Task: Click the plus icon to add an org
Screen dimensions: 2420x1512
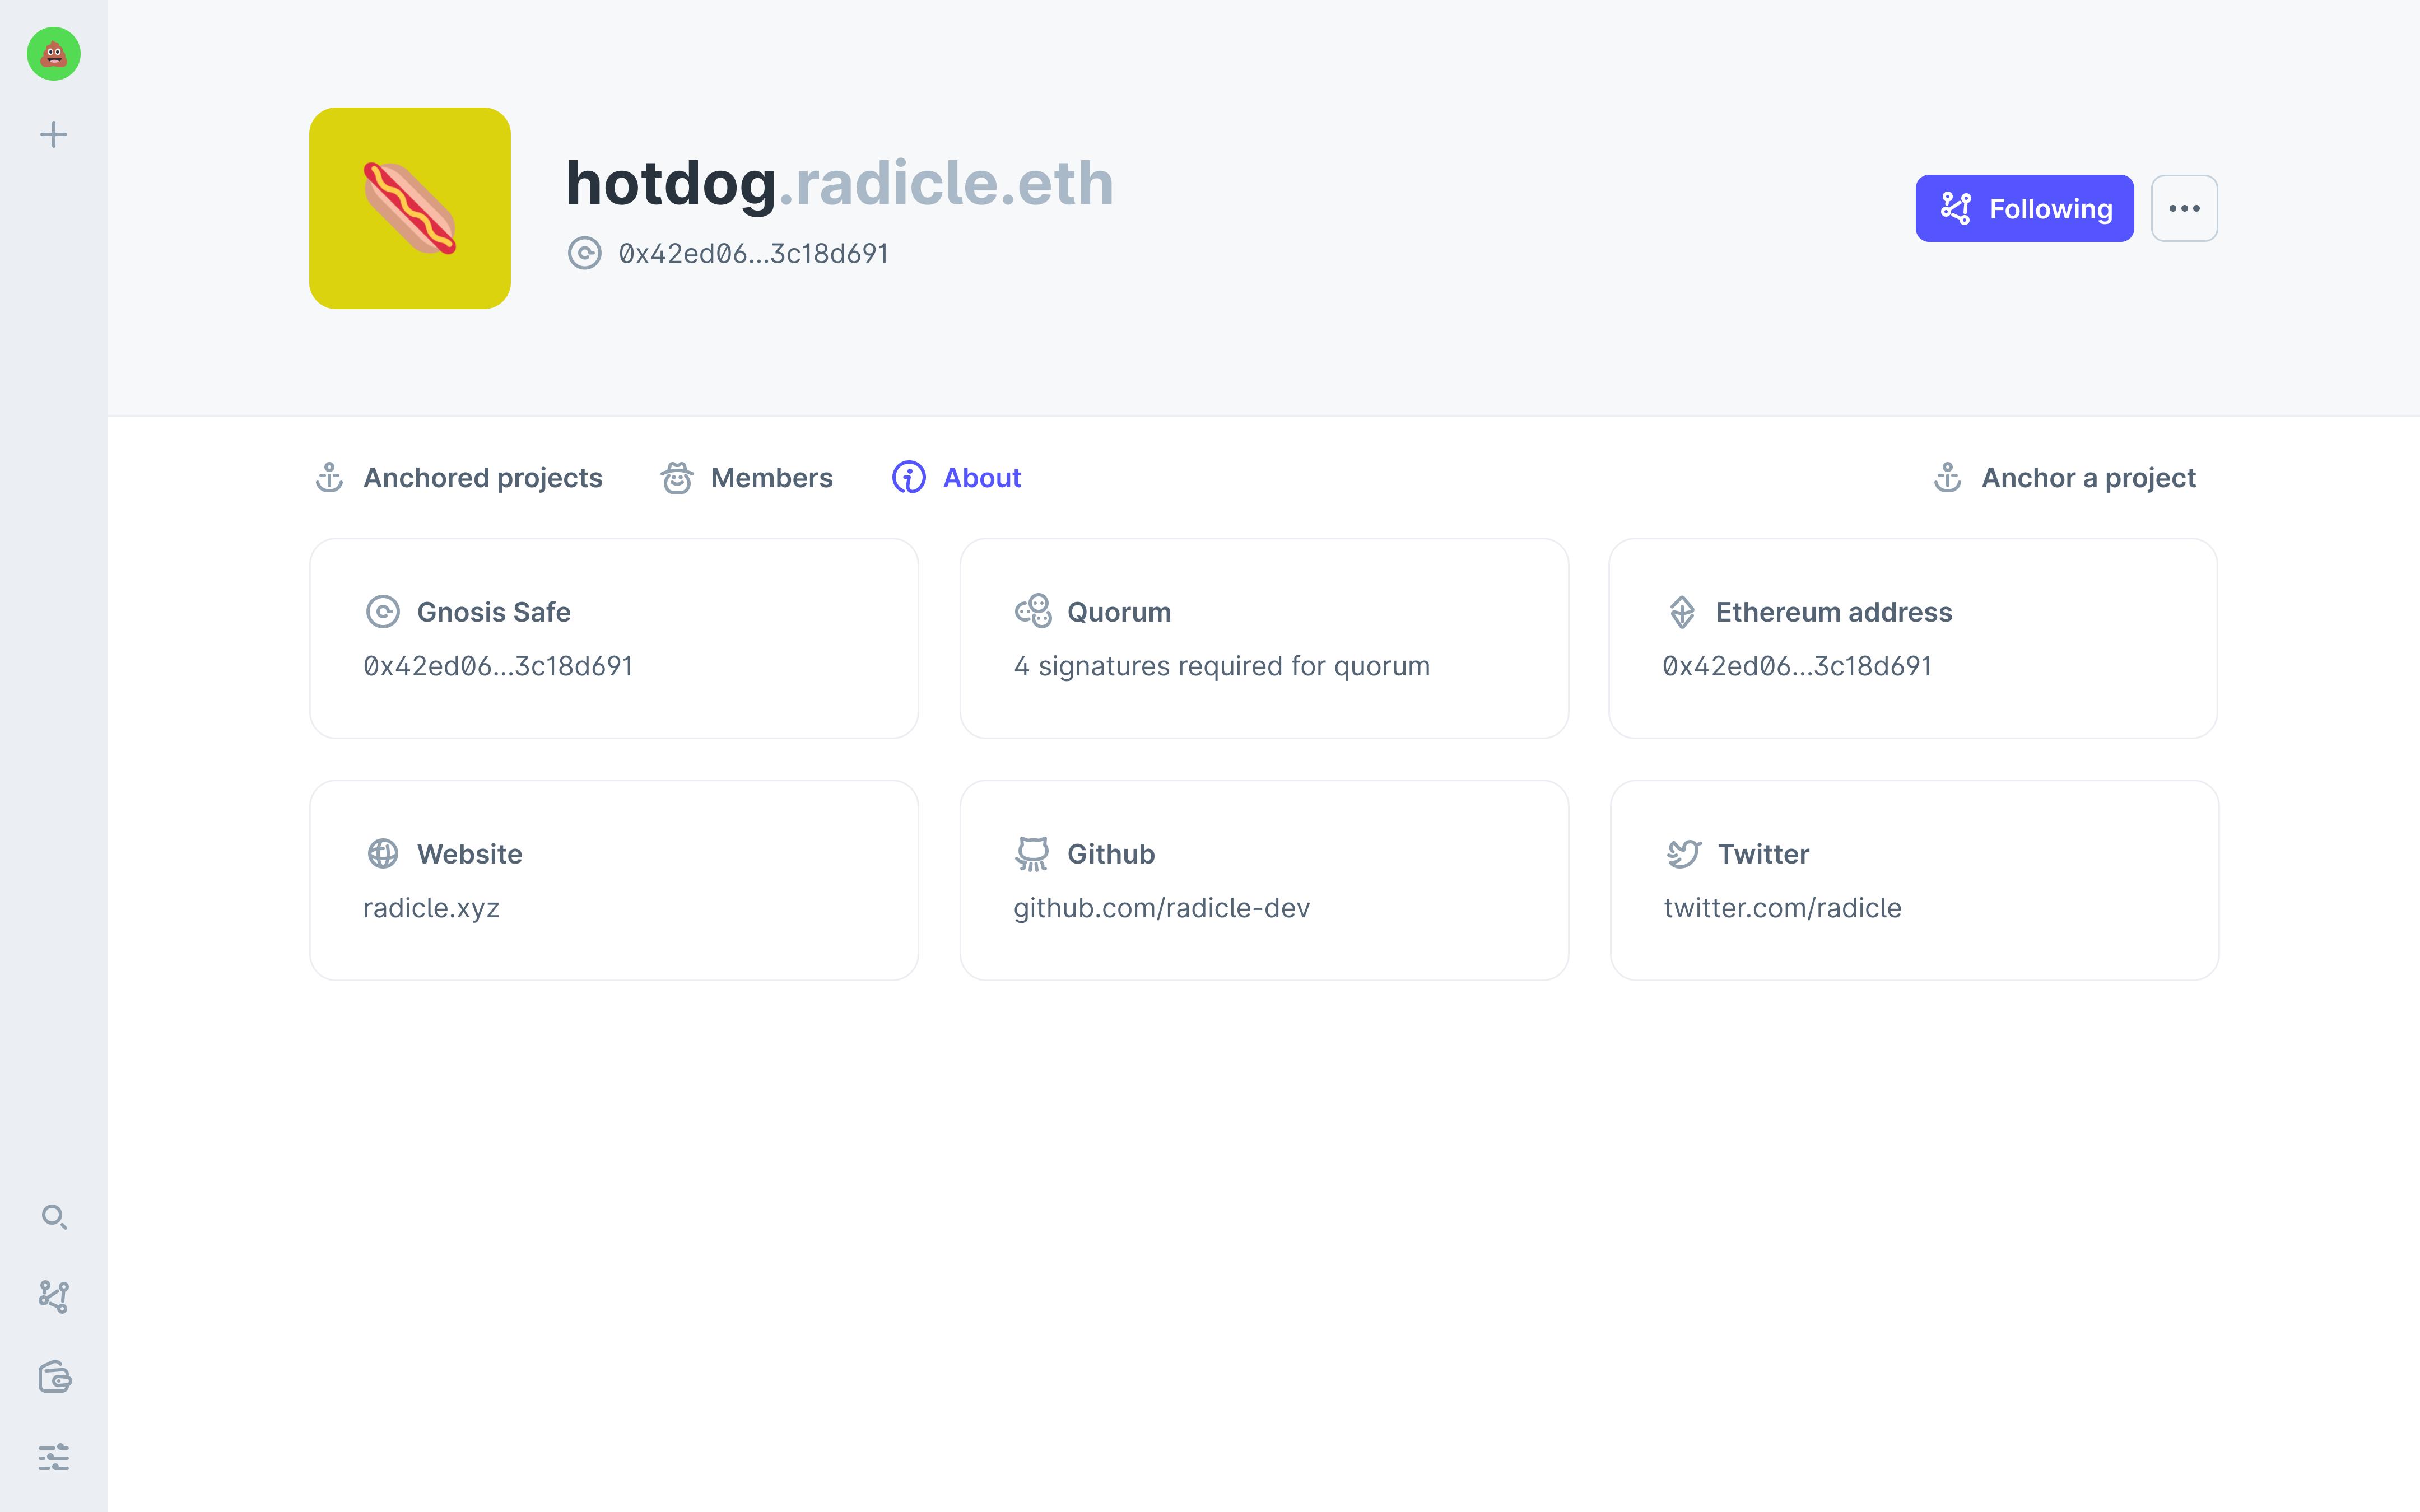Action: pos(53,133)
